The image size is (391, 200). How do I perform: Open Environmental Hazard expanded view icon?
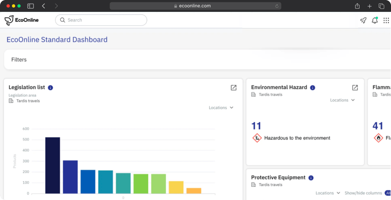click(355, 87)
